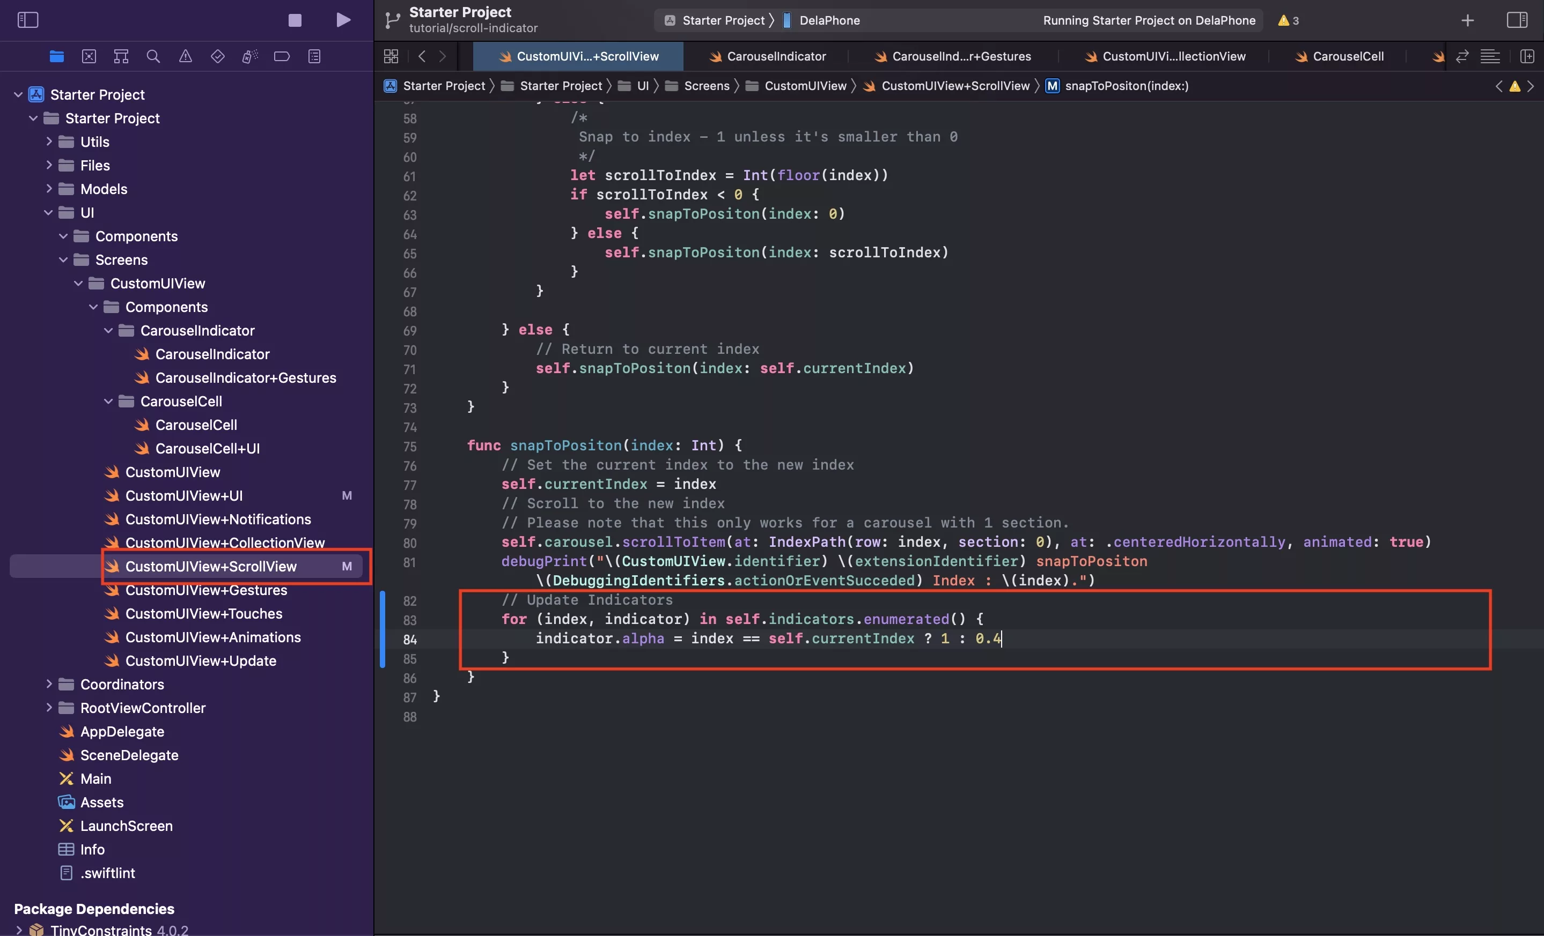
Task: Collapse the root Starter Project
Action: pos(18,94)
